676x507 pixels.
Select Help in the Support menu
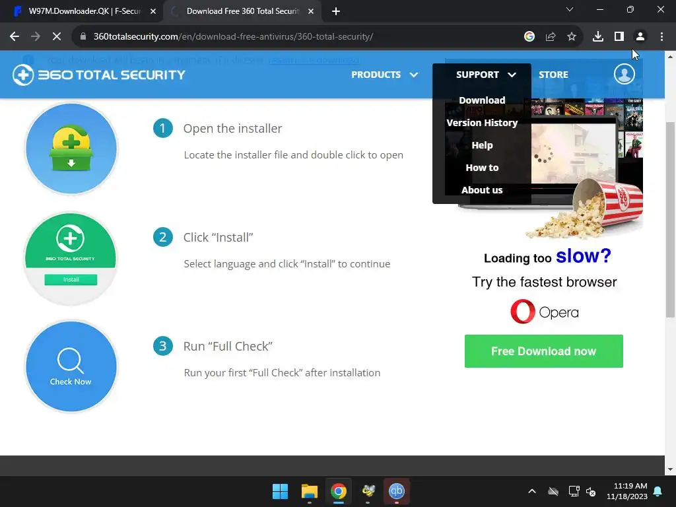pos(482,145)
